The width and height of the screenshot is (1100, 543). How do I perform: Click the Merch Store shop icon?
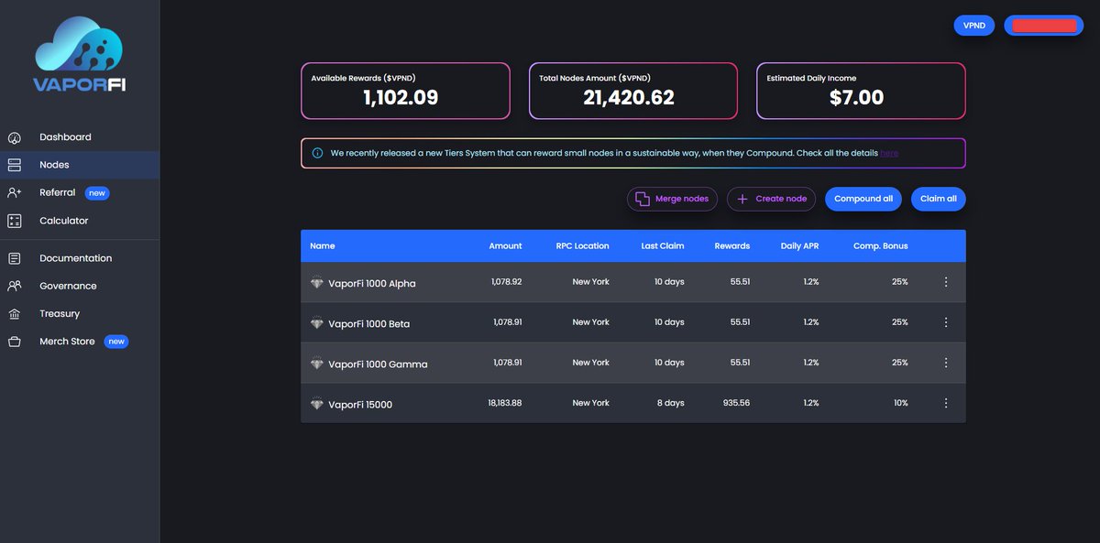pos(14,342)
